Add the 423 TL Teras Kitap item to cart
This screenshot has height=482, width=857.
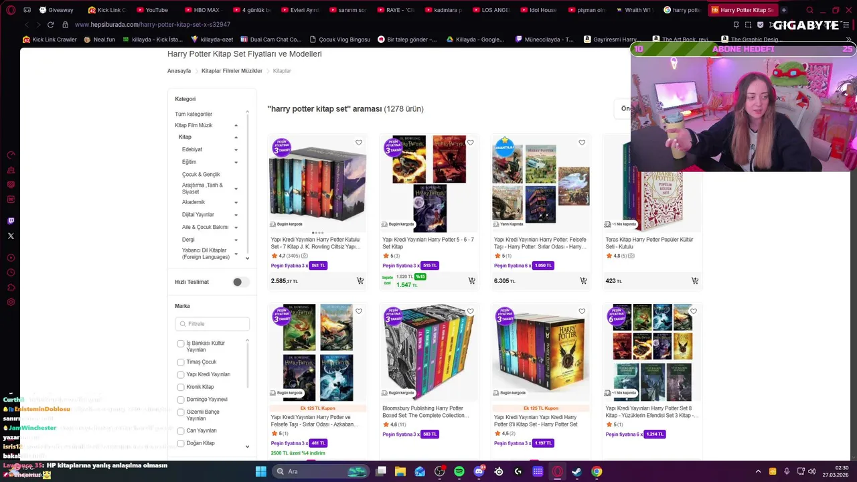click(x=695, y=280)
